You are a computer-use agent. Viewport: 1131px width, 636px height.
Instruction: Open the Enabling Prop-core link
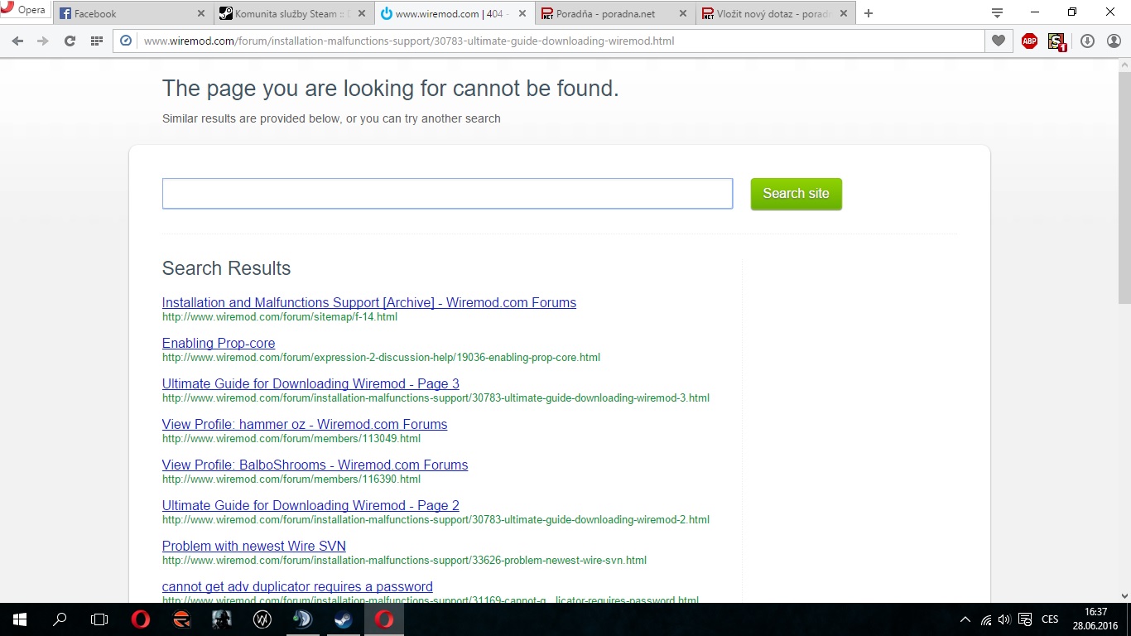(x=219, y=343)
